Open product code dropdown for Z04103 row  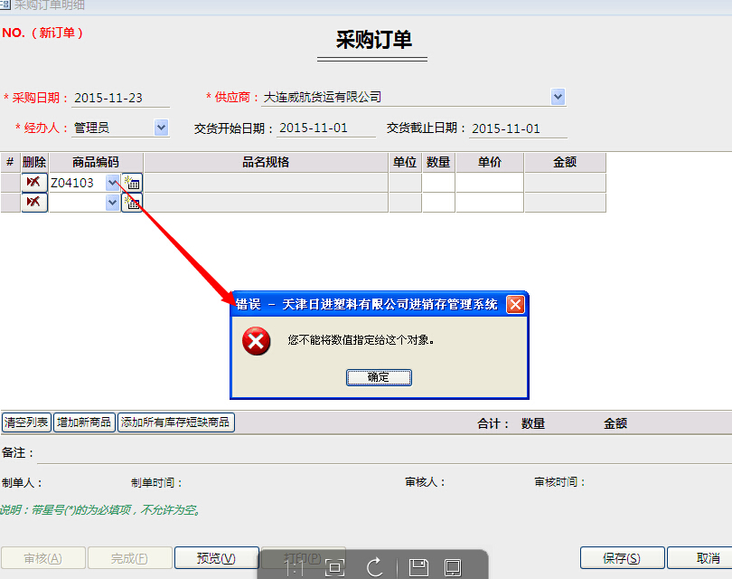point(113,183)
